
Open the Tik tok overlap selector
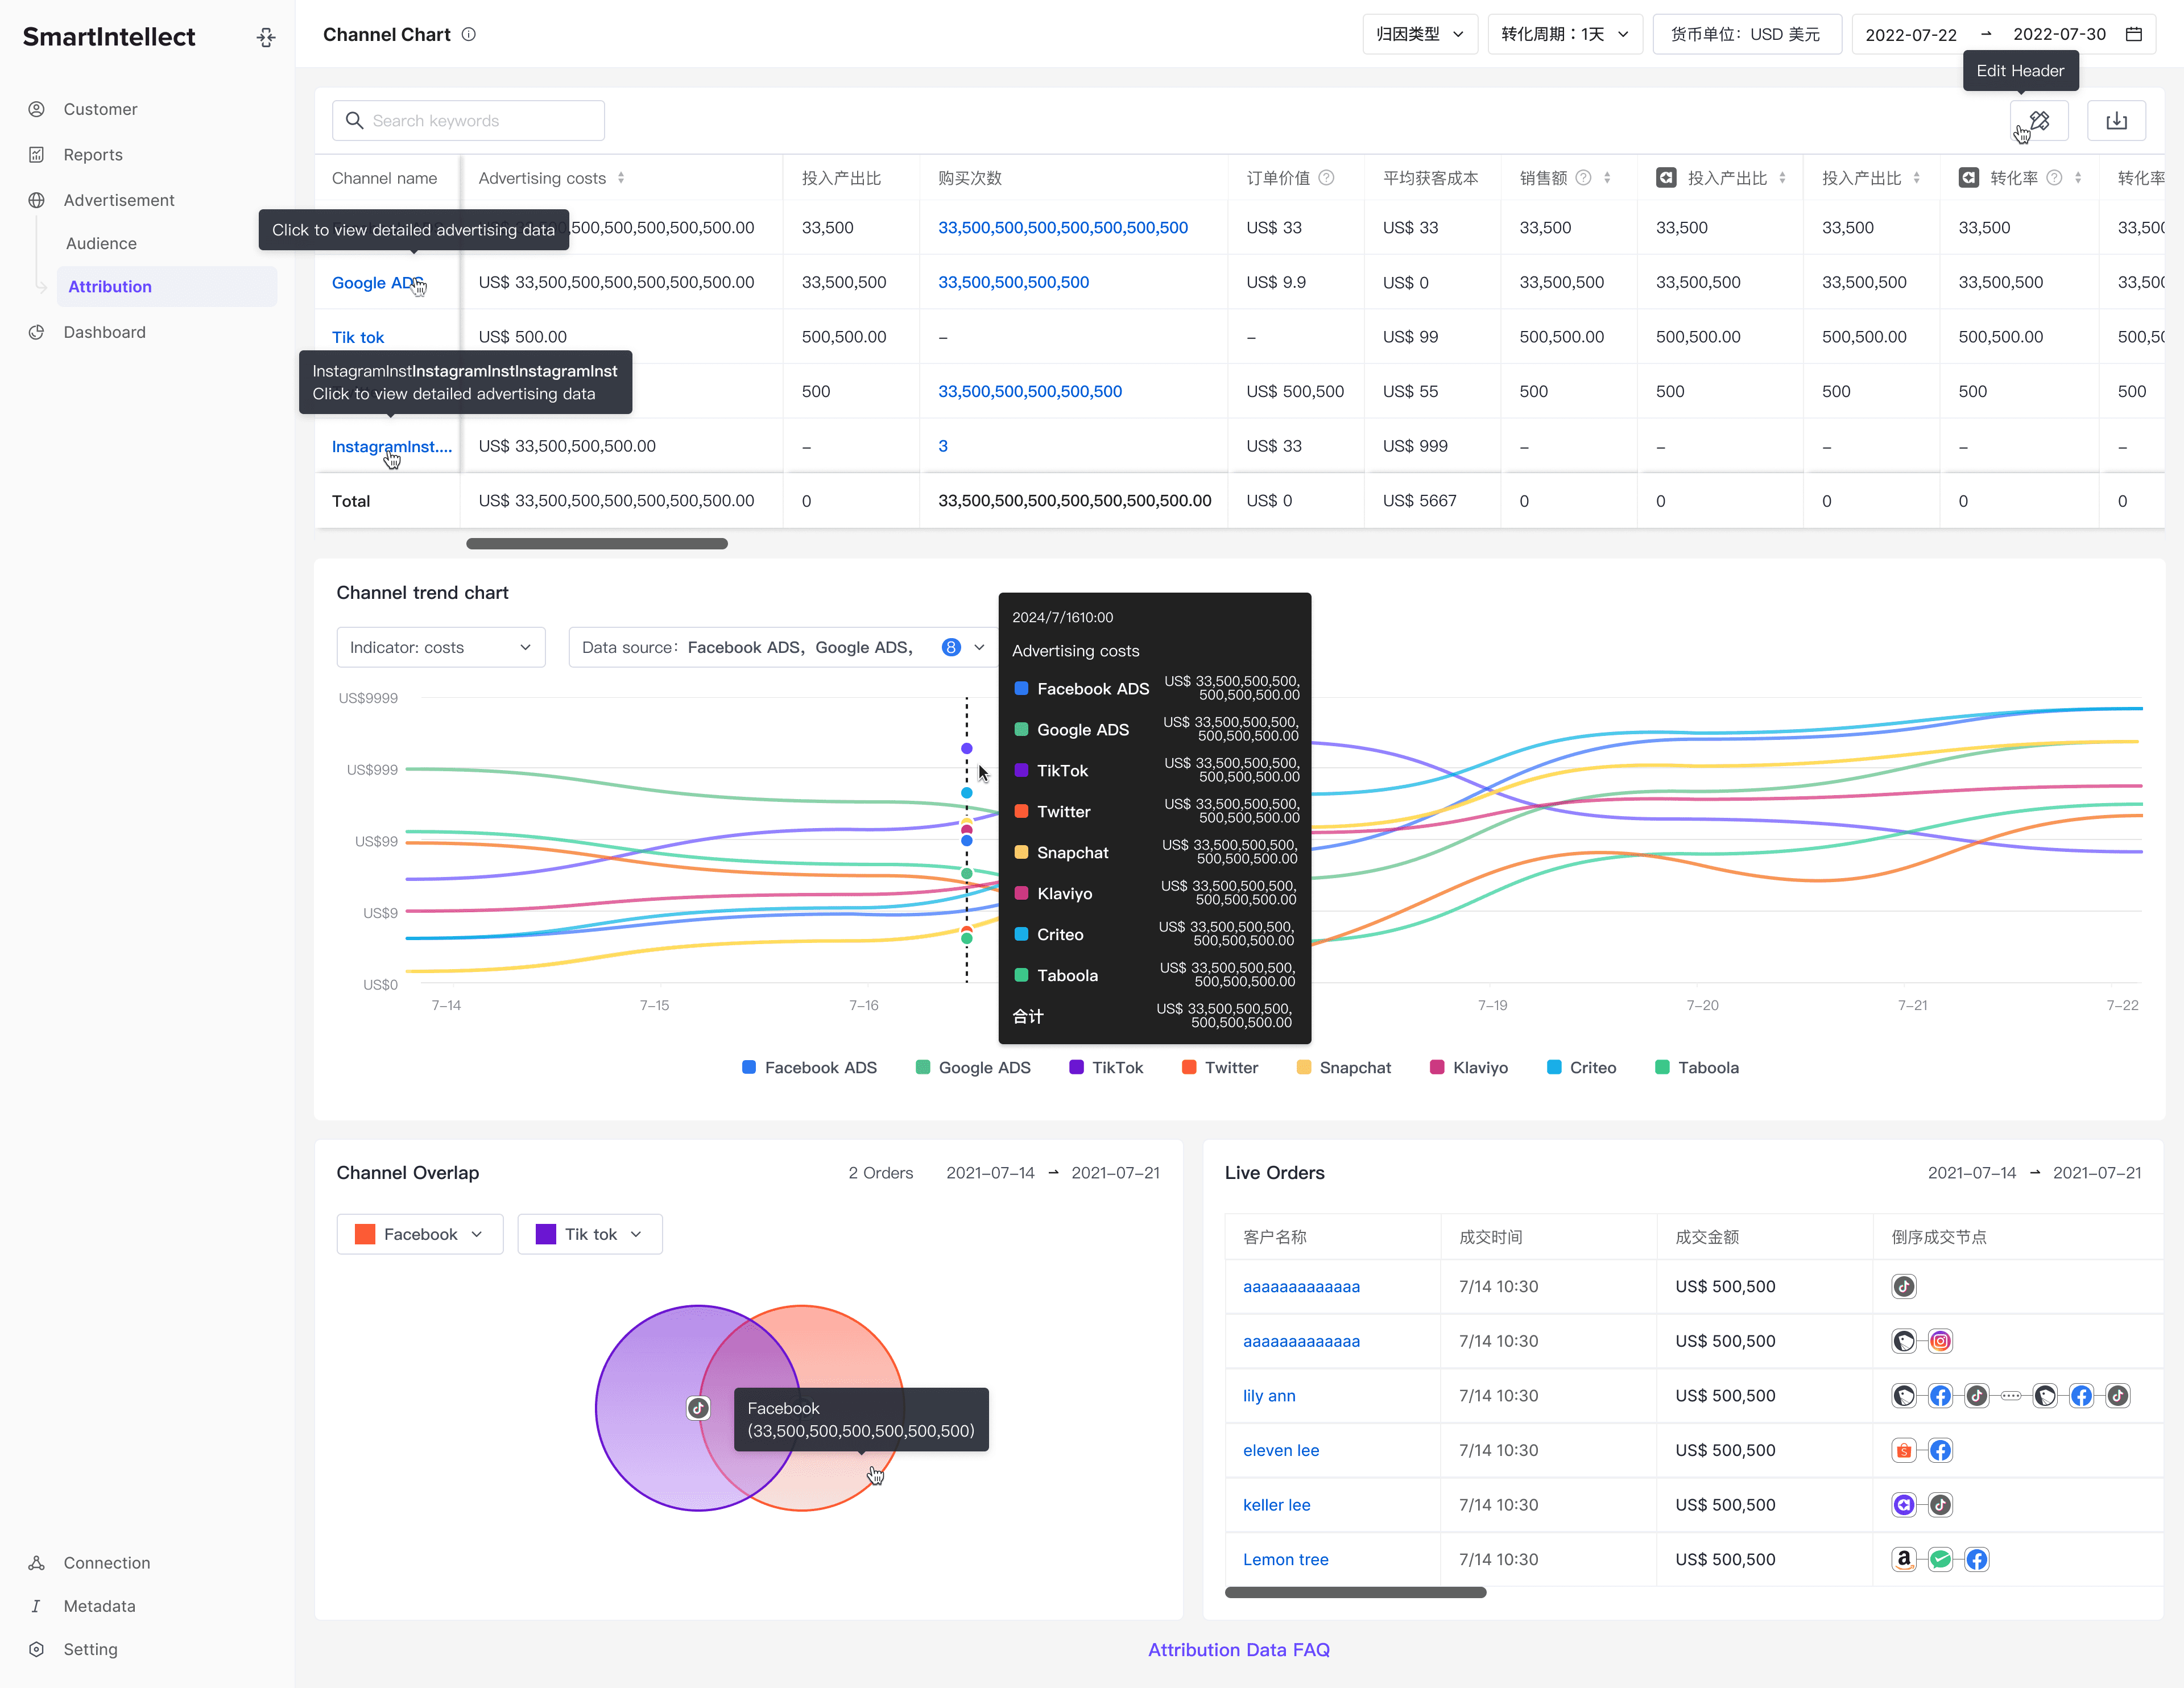pyautogui.click(x=589, y=1234)
